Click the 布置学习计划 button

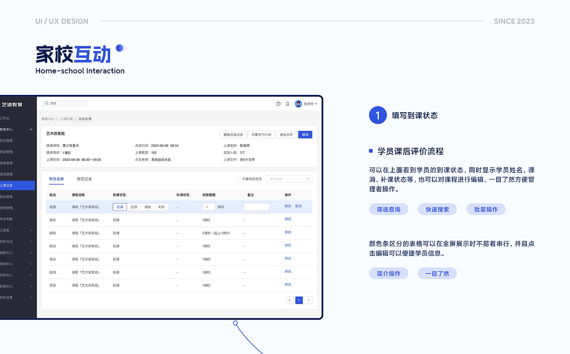261,134
